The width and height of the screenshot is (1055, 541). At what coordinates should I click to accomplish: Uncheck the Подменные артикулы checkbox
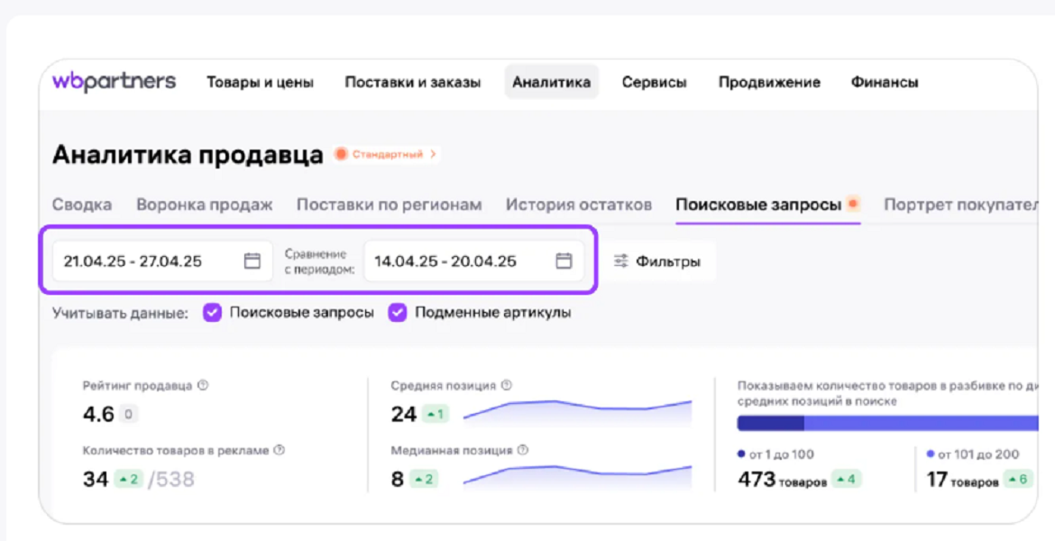click(398, 313)
